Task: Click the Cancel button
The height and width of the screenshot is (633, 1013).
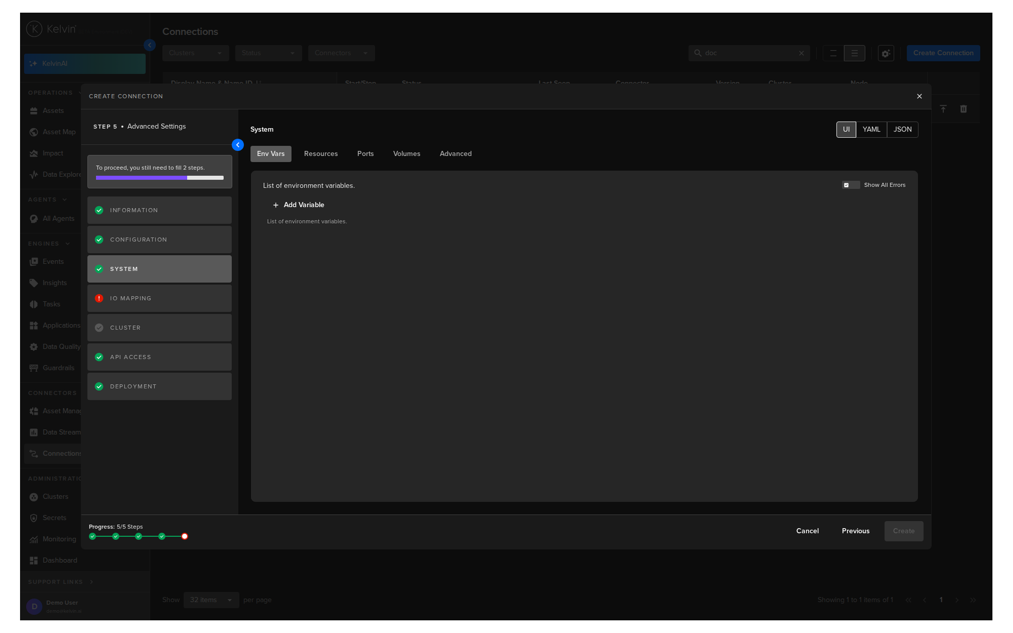Action: 807,531
